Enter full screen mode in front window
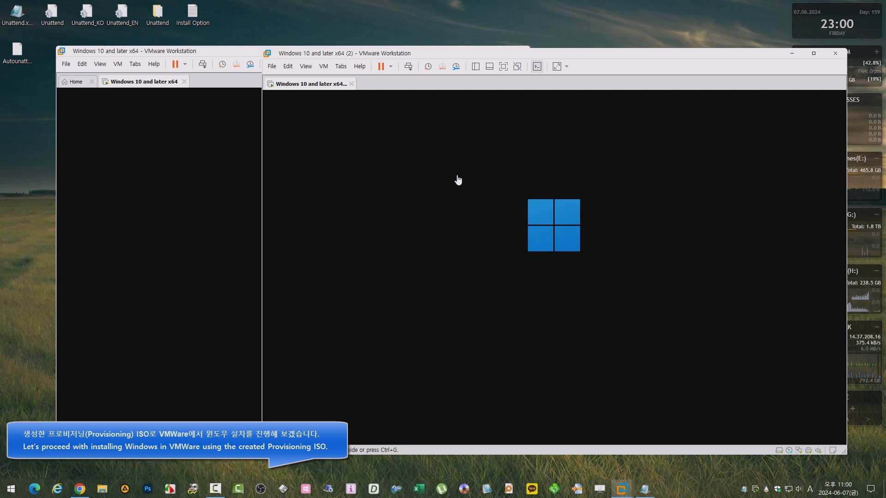The image size is (886, 498). click(503, 66)
